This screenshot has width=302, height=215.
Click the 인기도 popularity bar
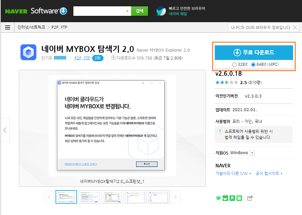tap(60, 58)
